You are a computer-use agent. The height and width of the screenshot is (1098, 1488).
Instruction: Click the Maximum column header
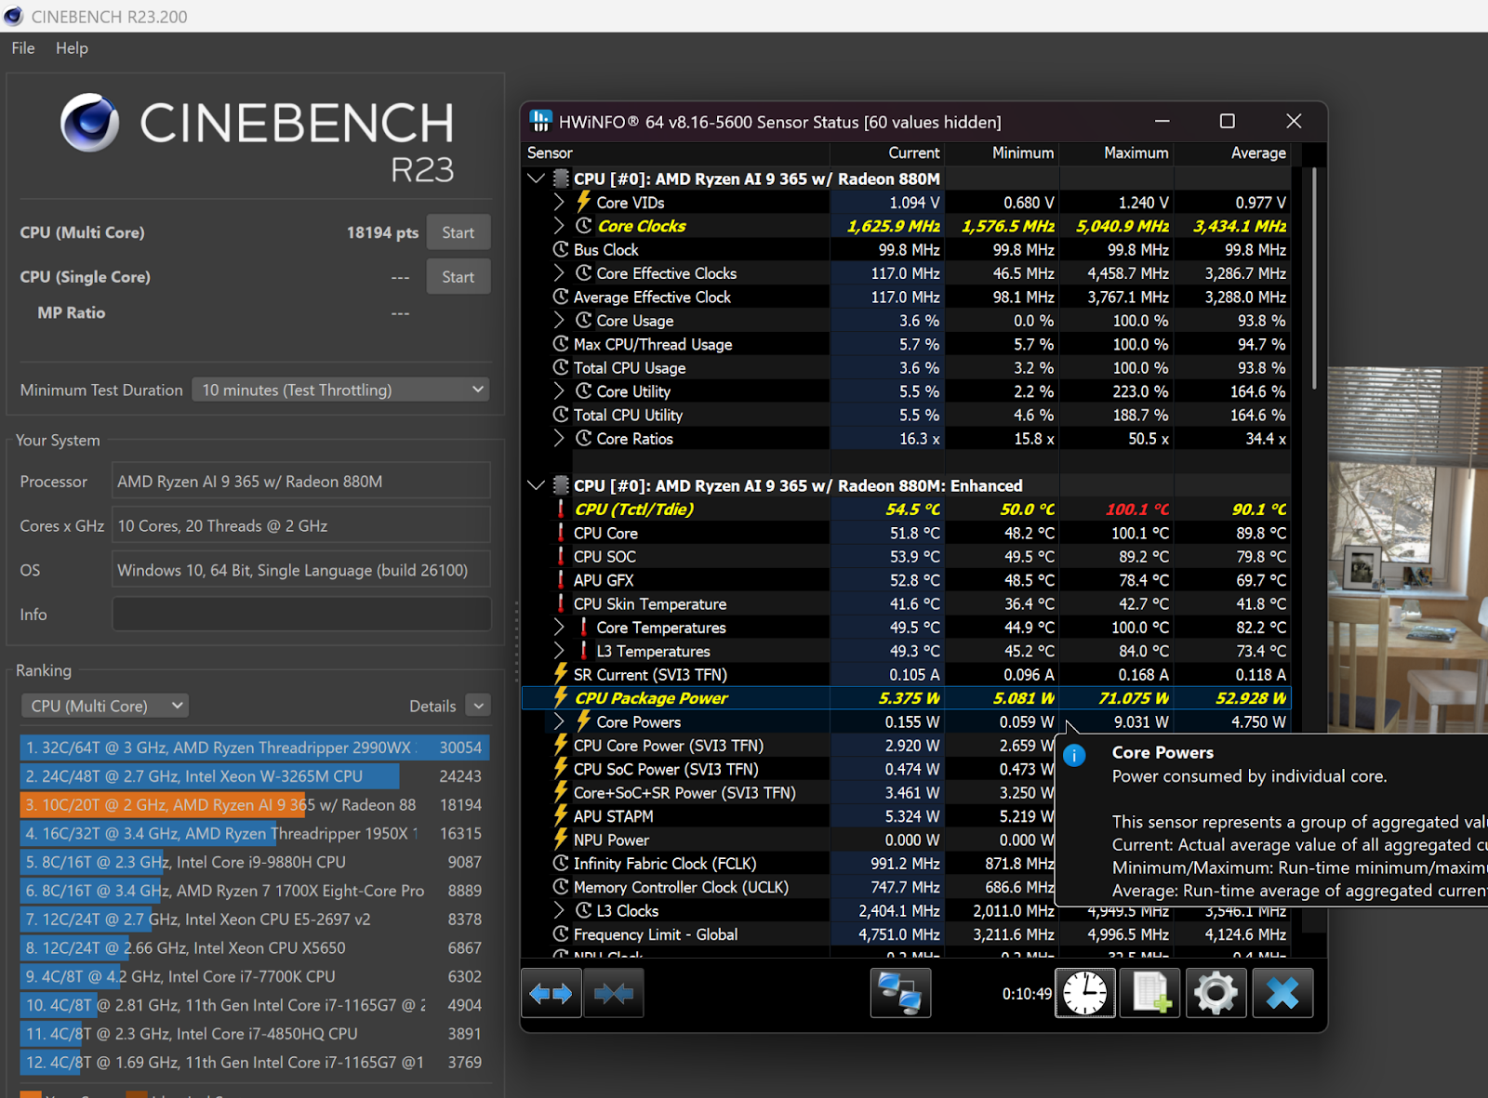click(1116, 152)
